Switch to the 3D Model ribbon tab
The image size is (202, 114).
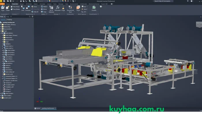coord(29,4)
